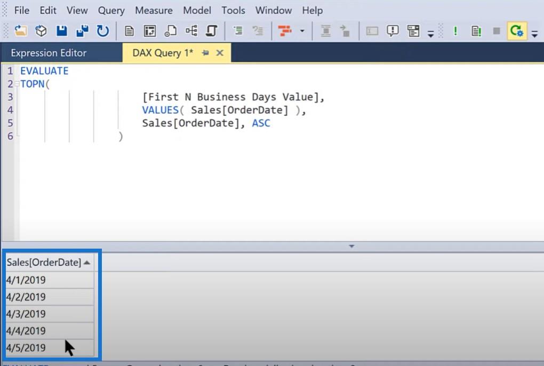This screenshot has height=366, width=544.
Task: Open the Format DAX dropdown arrow
Action: click(x=302, y=31)
